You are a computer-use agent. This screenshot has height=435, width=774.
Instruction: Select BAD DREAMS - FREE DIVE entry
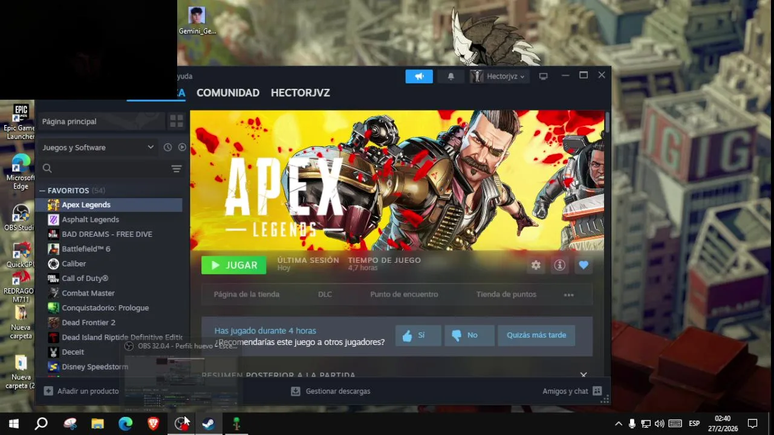pos(109,234)
